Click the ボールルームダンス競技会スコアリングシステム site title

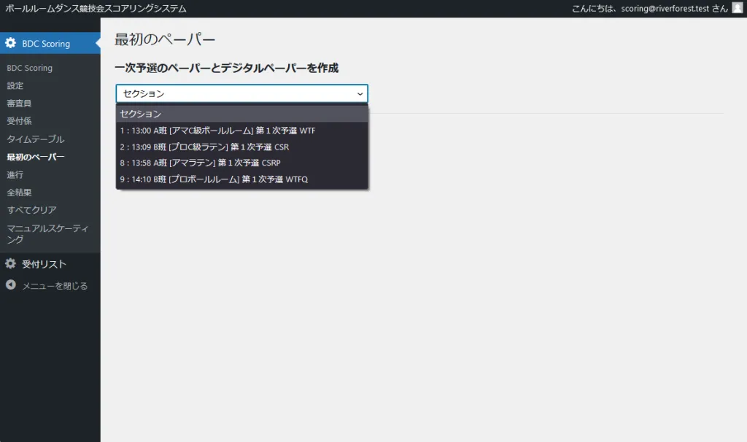(96, 9)
